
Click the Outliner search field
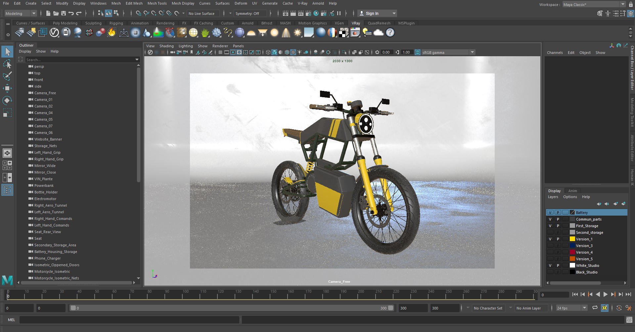tap(79, 60)
